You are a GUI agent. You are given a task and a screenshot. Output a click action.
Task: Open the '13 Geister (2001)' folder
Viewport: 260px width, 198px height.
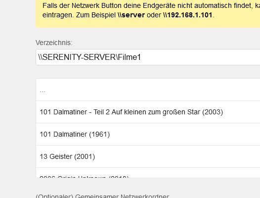[x=148, y=156]
